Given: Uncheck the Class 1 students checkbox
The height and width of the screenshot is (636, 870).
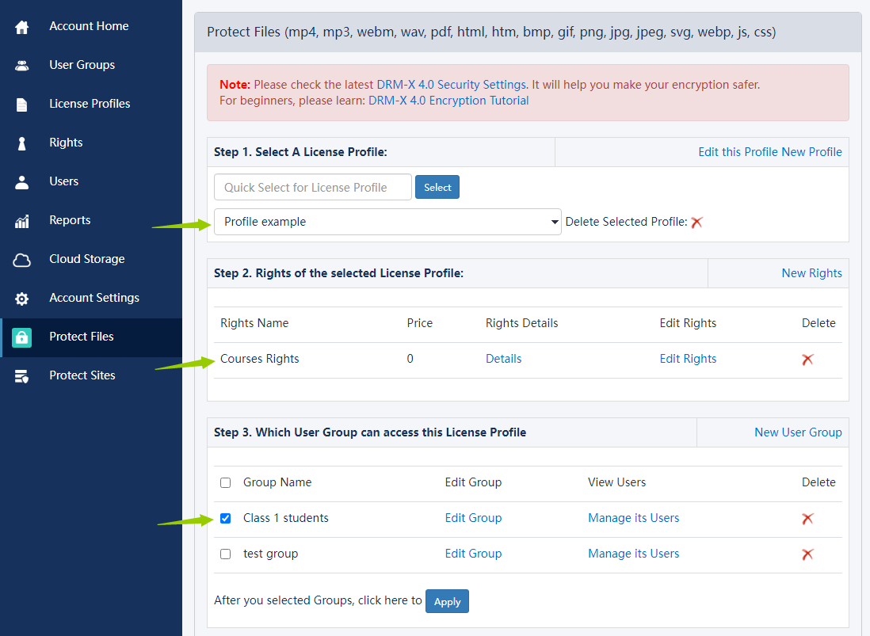Looking at the screenshot, I should click(x=226, y=519).
